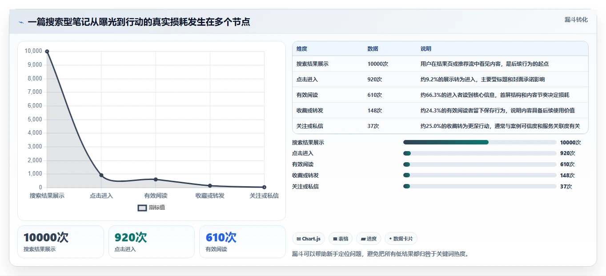The height and width of the screenshot is (276, 606).
Task: Click the 维度 column header
Action: pos(302,49)
